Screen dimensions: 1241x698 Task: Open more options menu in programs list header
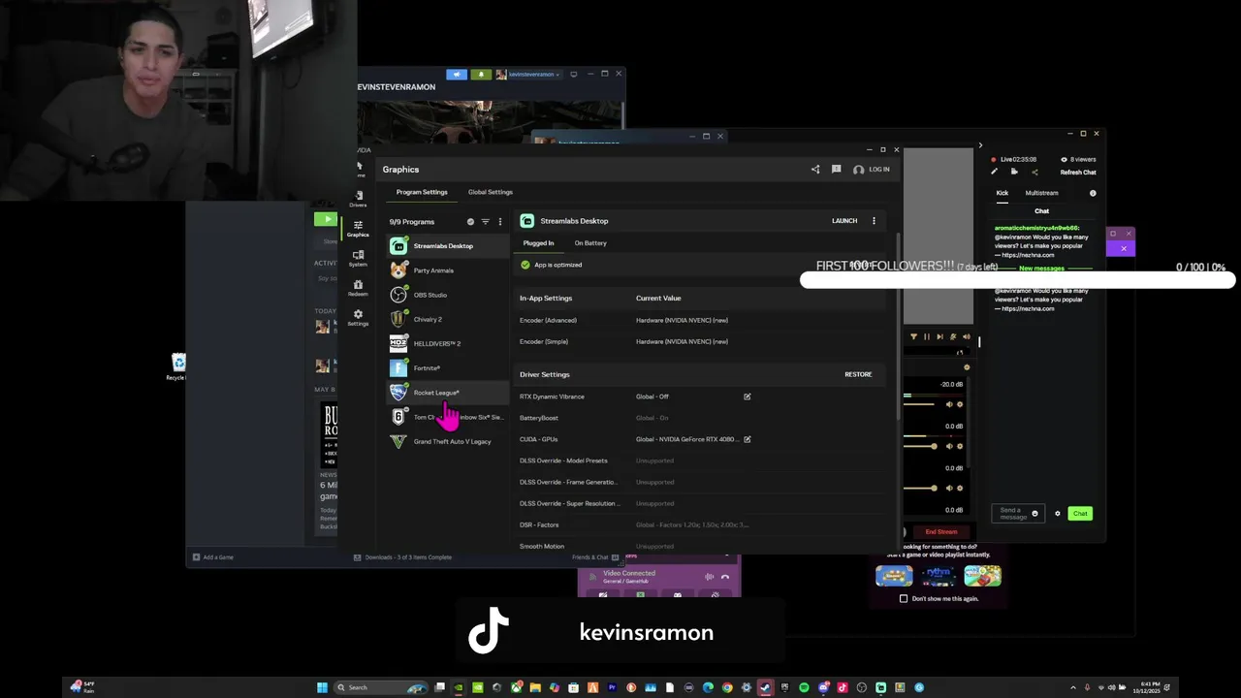[500, 222]
